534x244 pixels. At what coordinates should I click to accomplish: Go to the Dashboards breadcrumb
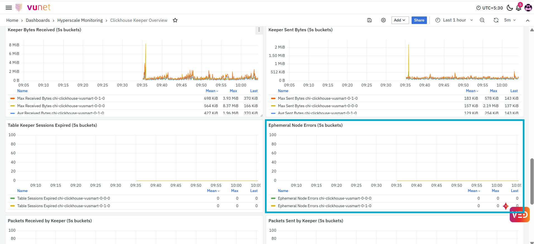38,20
